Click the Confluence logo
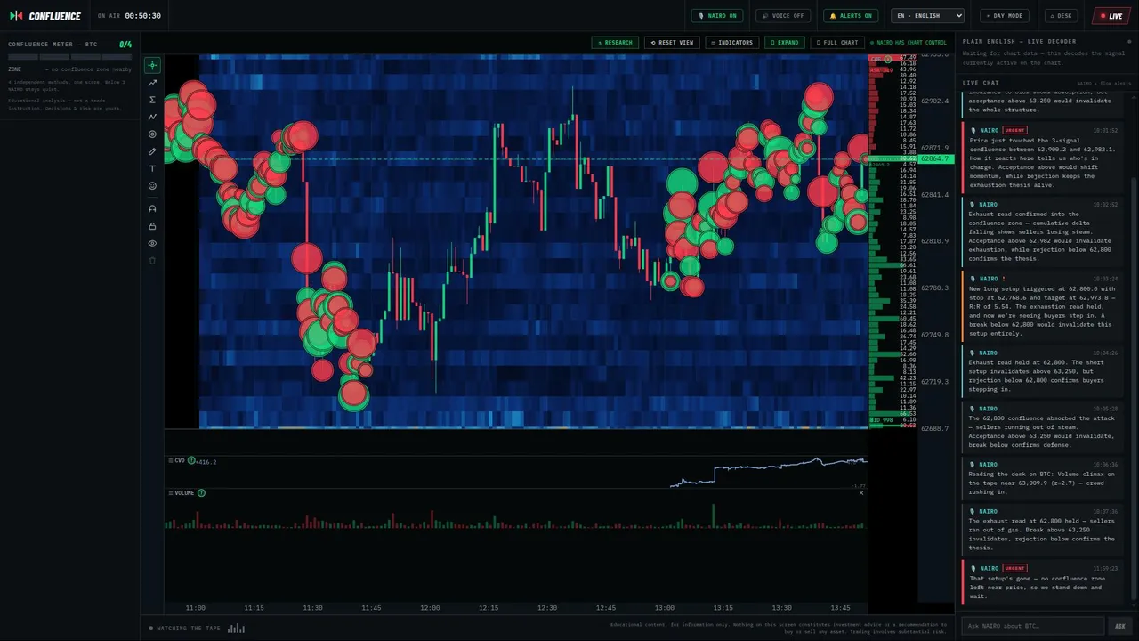 45,16
